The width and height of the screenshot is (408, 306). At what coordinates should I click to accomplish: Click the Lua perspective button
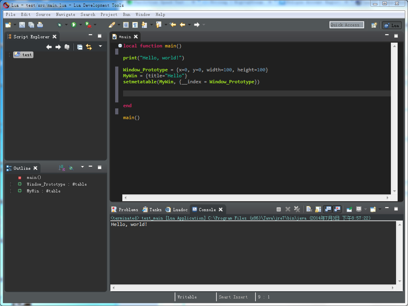[x=392, y=25]
